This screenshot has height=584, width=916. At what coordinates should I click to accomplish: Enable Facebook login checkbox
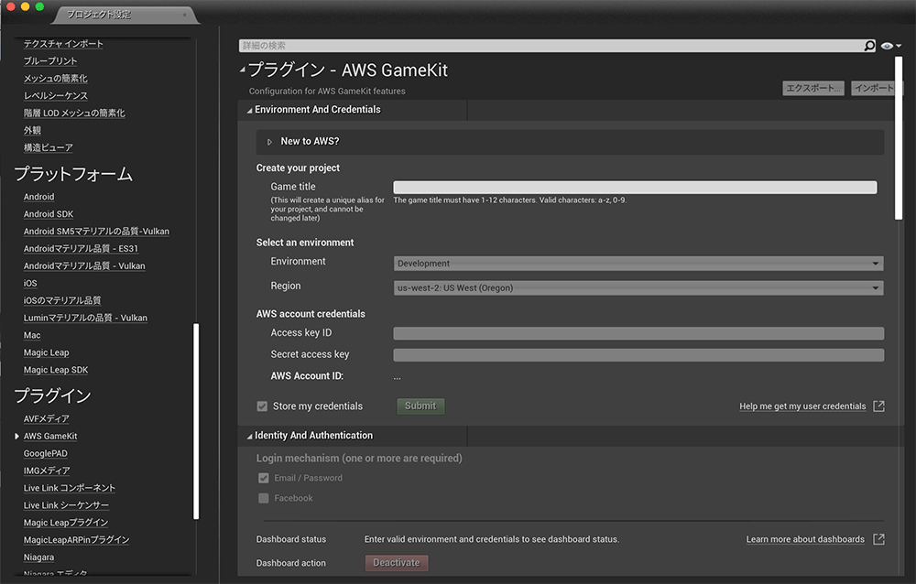(x=264, y=498)
